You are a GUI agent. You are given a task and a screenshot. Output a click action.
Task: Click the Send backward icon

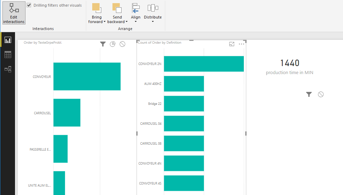point(117,8)
